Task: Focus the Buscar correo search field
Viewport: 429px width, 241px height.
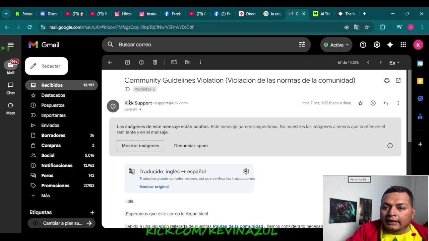Action: (206, 45)
